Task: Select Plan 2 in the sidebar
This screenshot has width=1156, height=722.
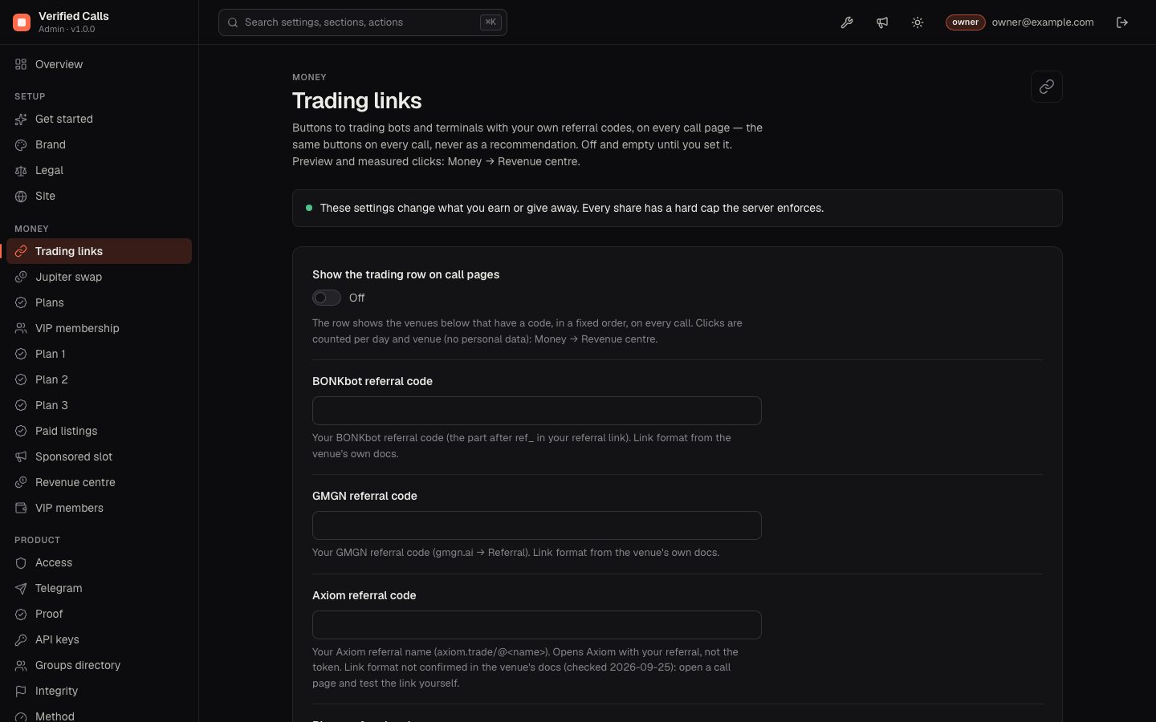Action: (99, 379)
